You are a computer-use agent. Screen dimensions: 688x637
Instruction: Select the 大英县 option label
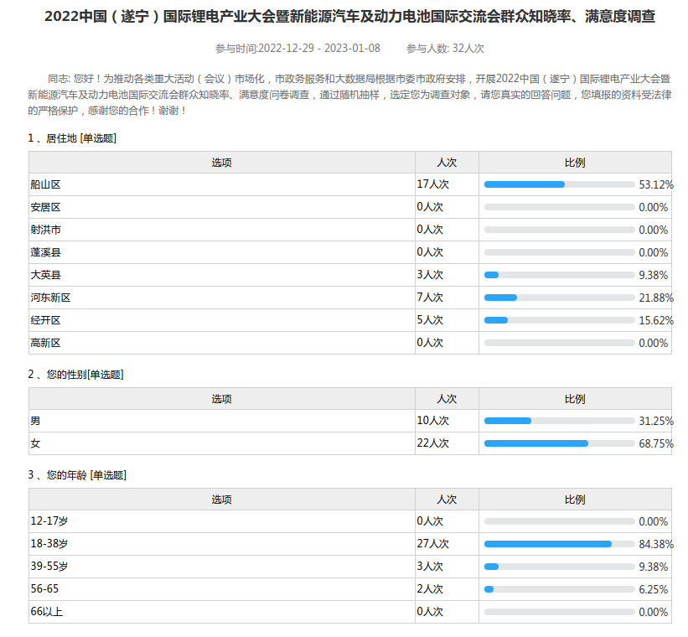[46, 275]
